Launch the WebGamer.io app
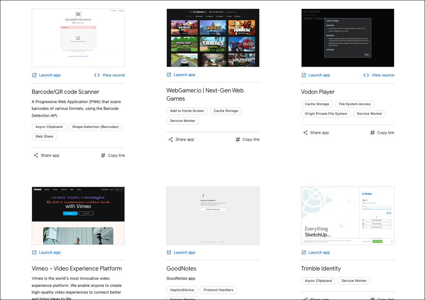Image resolution: width=425 pixels, height=300 pixels. tap(184, 75)
